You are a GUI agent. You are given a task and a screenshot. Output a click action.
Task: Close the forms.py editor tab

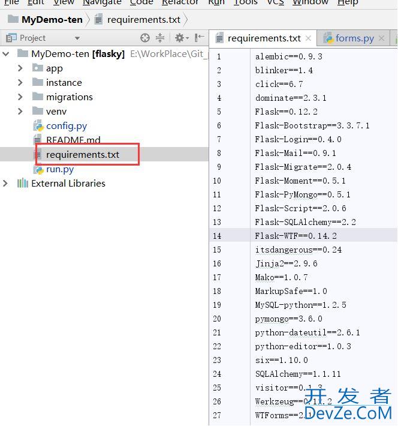coord(381,38)
